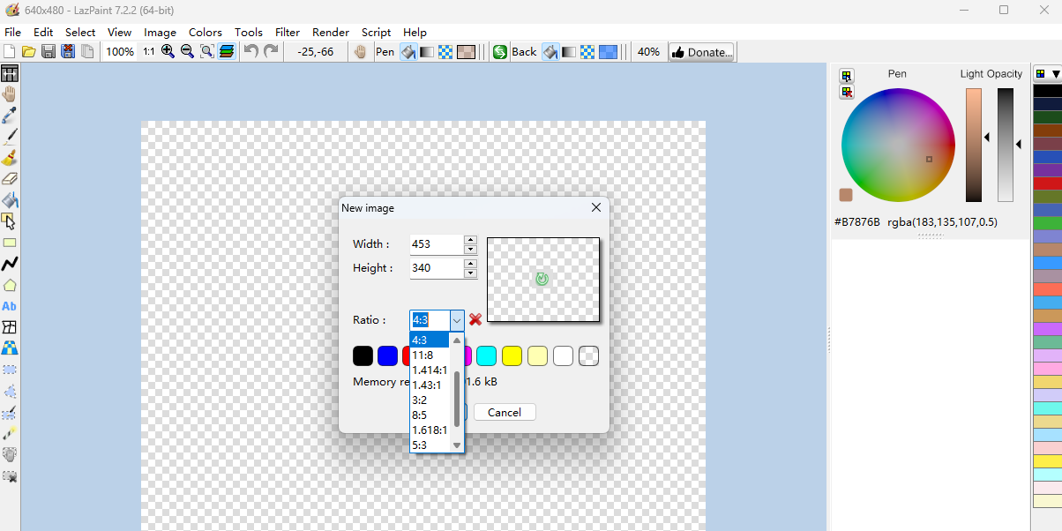The height and width of the screenshot is (531, 1062).
Task: Click the Donate... button
Action: click(702, 52)
